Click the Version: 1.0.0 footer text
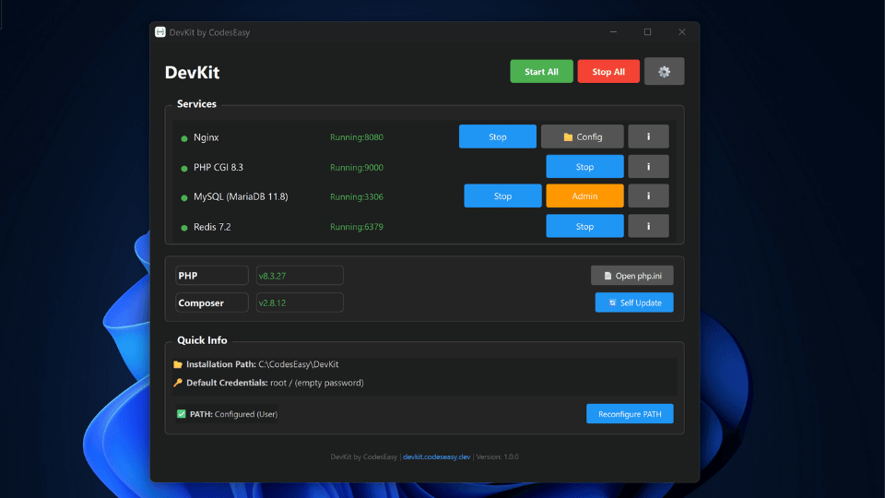The height and width of the screenshot is (498, 885). tap(497, 456)
